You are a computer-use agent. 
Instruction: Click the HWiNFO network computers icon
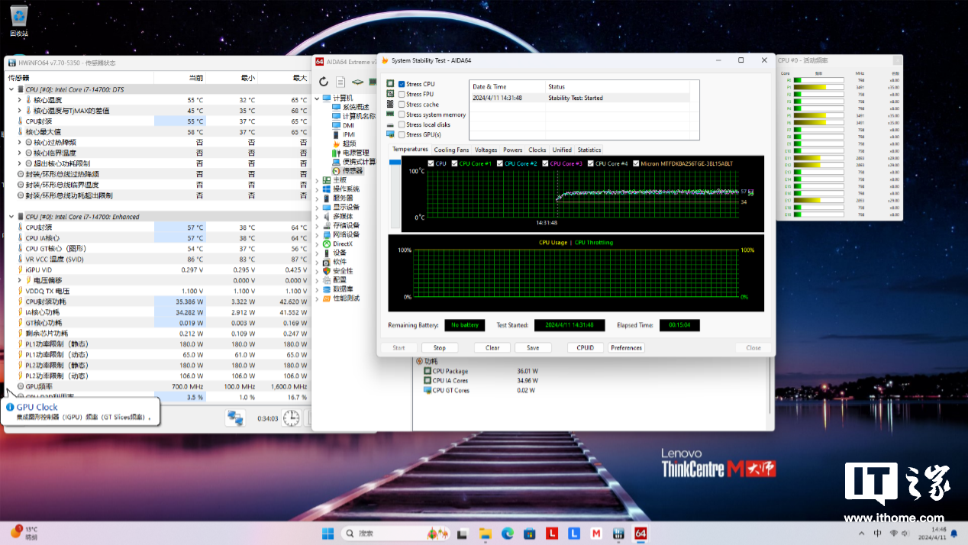[235, 418]
